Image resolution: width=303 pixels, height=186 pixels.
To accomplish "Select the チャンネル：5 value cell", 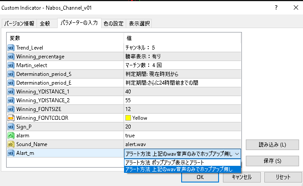I will pyautogui.click(x=182, y=48).
